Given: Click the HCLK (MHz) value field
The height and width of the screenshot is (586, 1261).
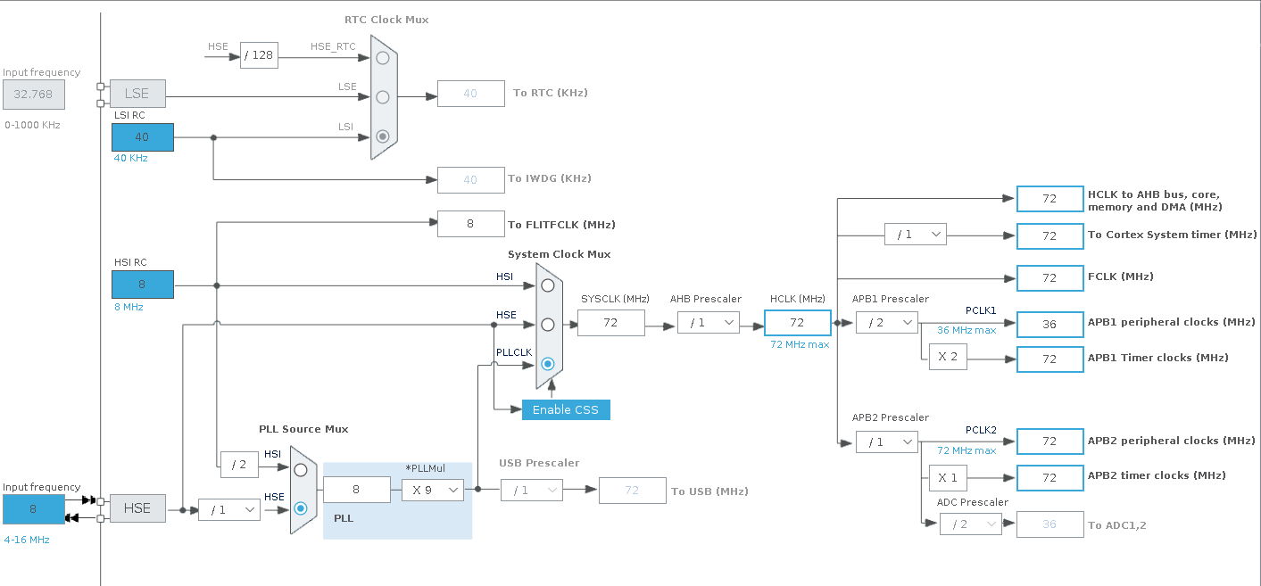Looking at the screenshot, I should tap(797, 322).
